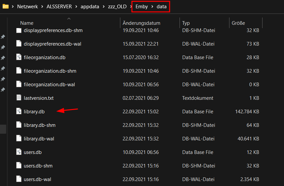Click size 142.784 KB of library.db
Viewport: 284px width, 186px height.
[247, 112]
